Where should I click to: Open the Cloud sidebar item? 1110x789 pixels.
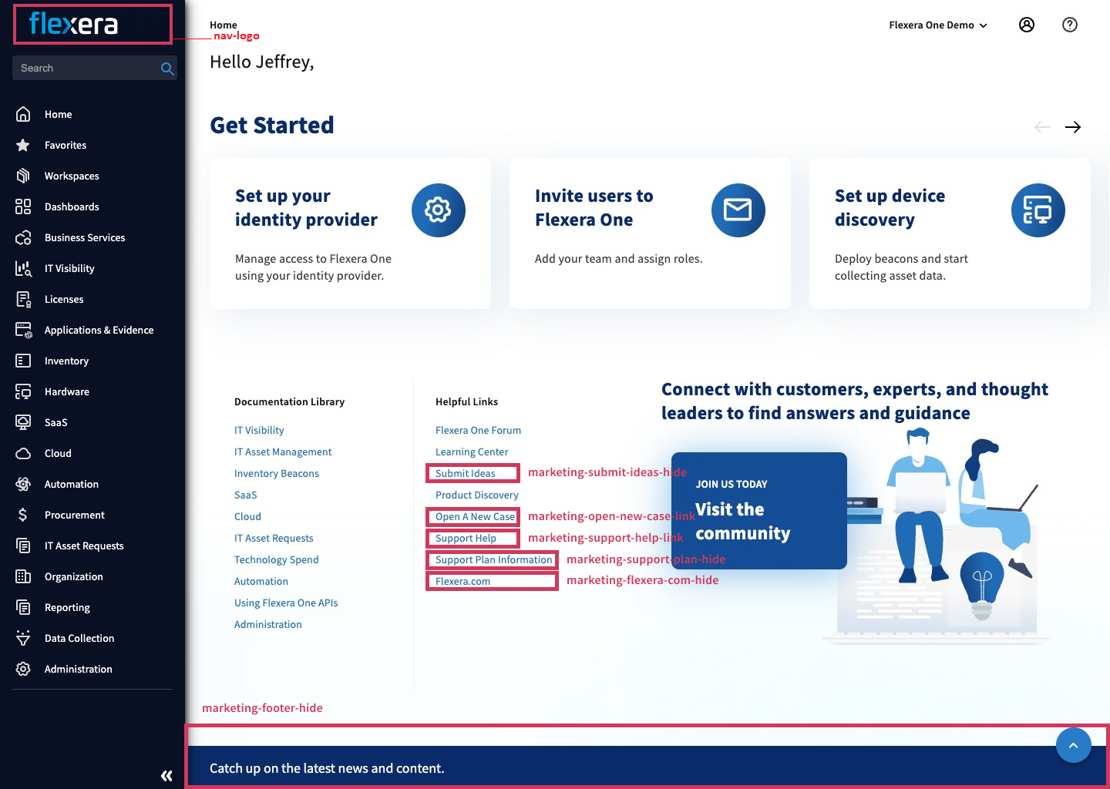click(58, 453)
